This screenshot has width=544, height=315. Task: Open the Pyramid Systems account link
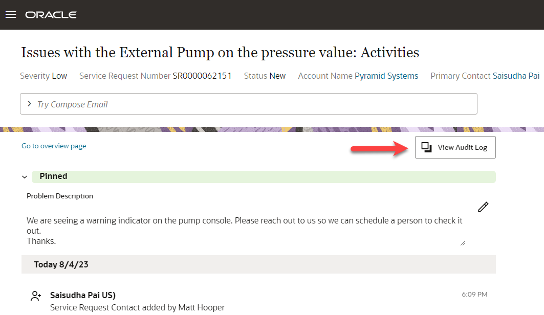click(x=386, y=76)
